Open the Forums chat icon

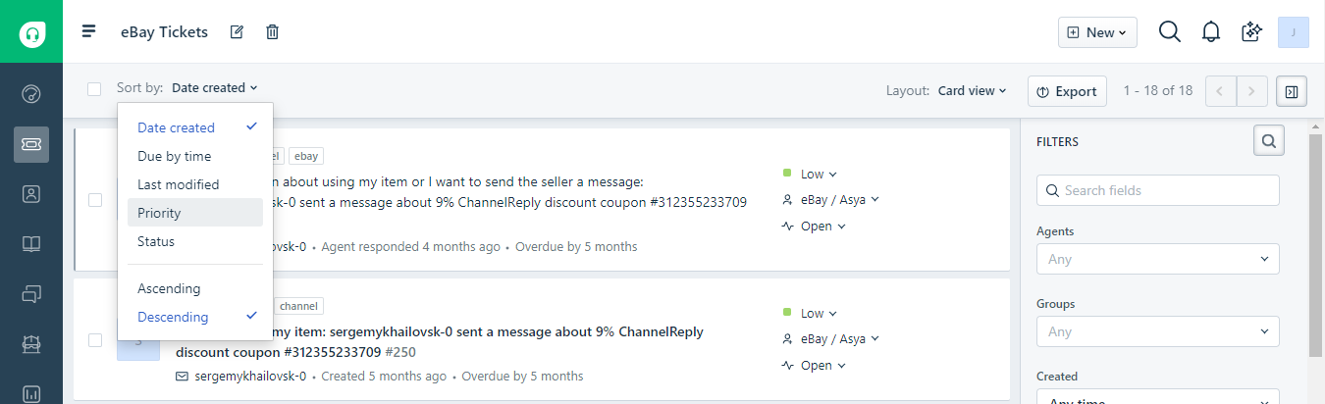point(31,293)
